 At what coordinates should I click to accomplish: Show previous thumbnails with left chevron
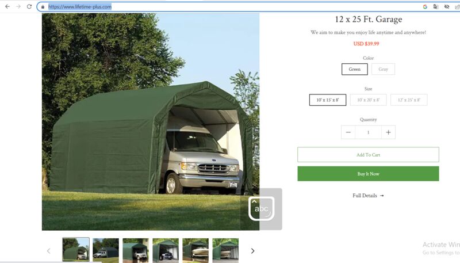tap(49, 251)
